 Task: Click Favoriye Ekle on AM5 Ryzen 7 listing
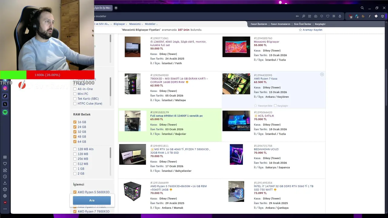coord(263,106)
